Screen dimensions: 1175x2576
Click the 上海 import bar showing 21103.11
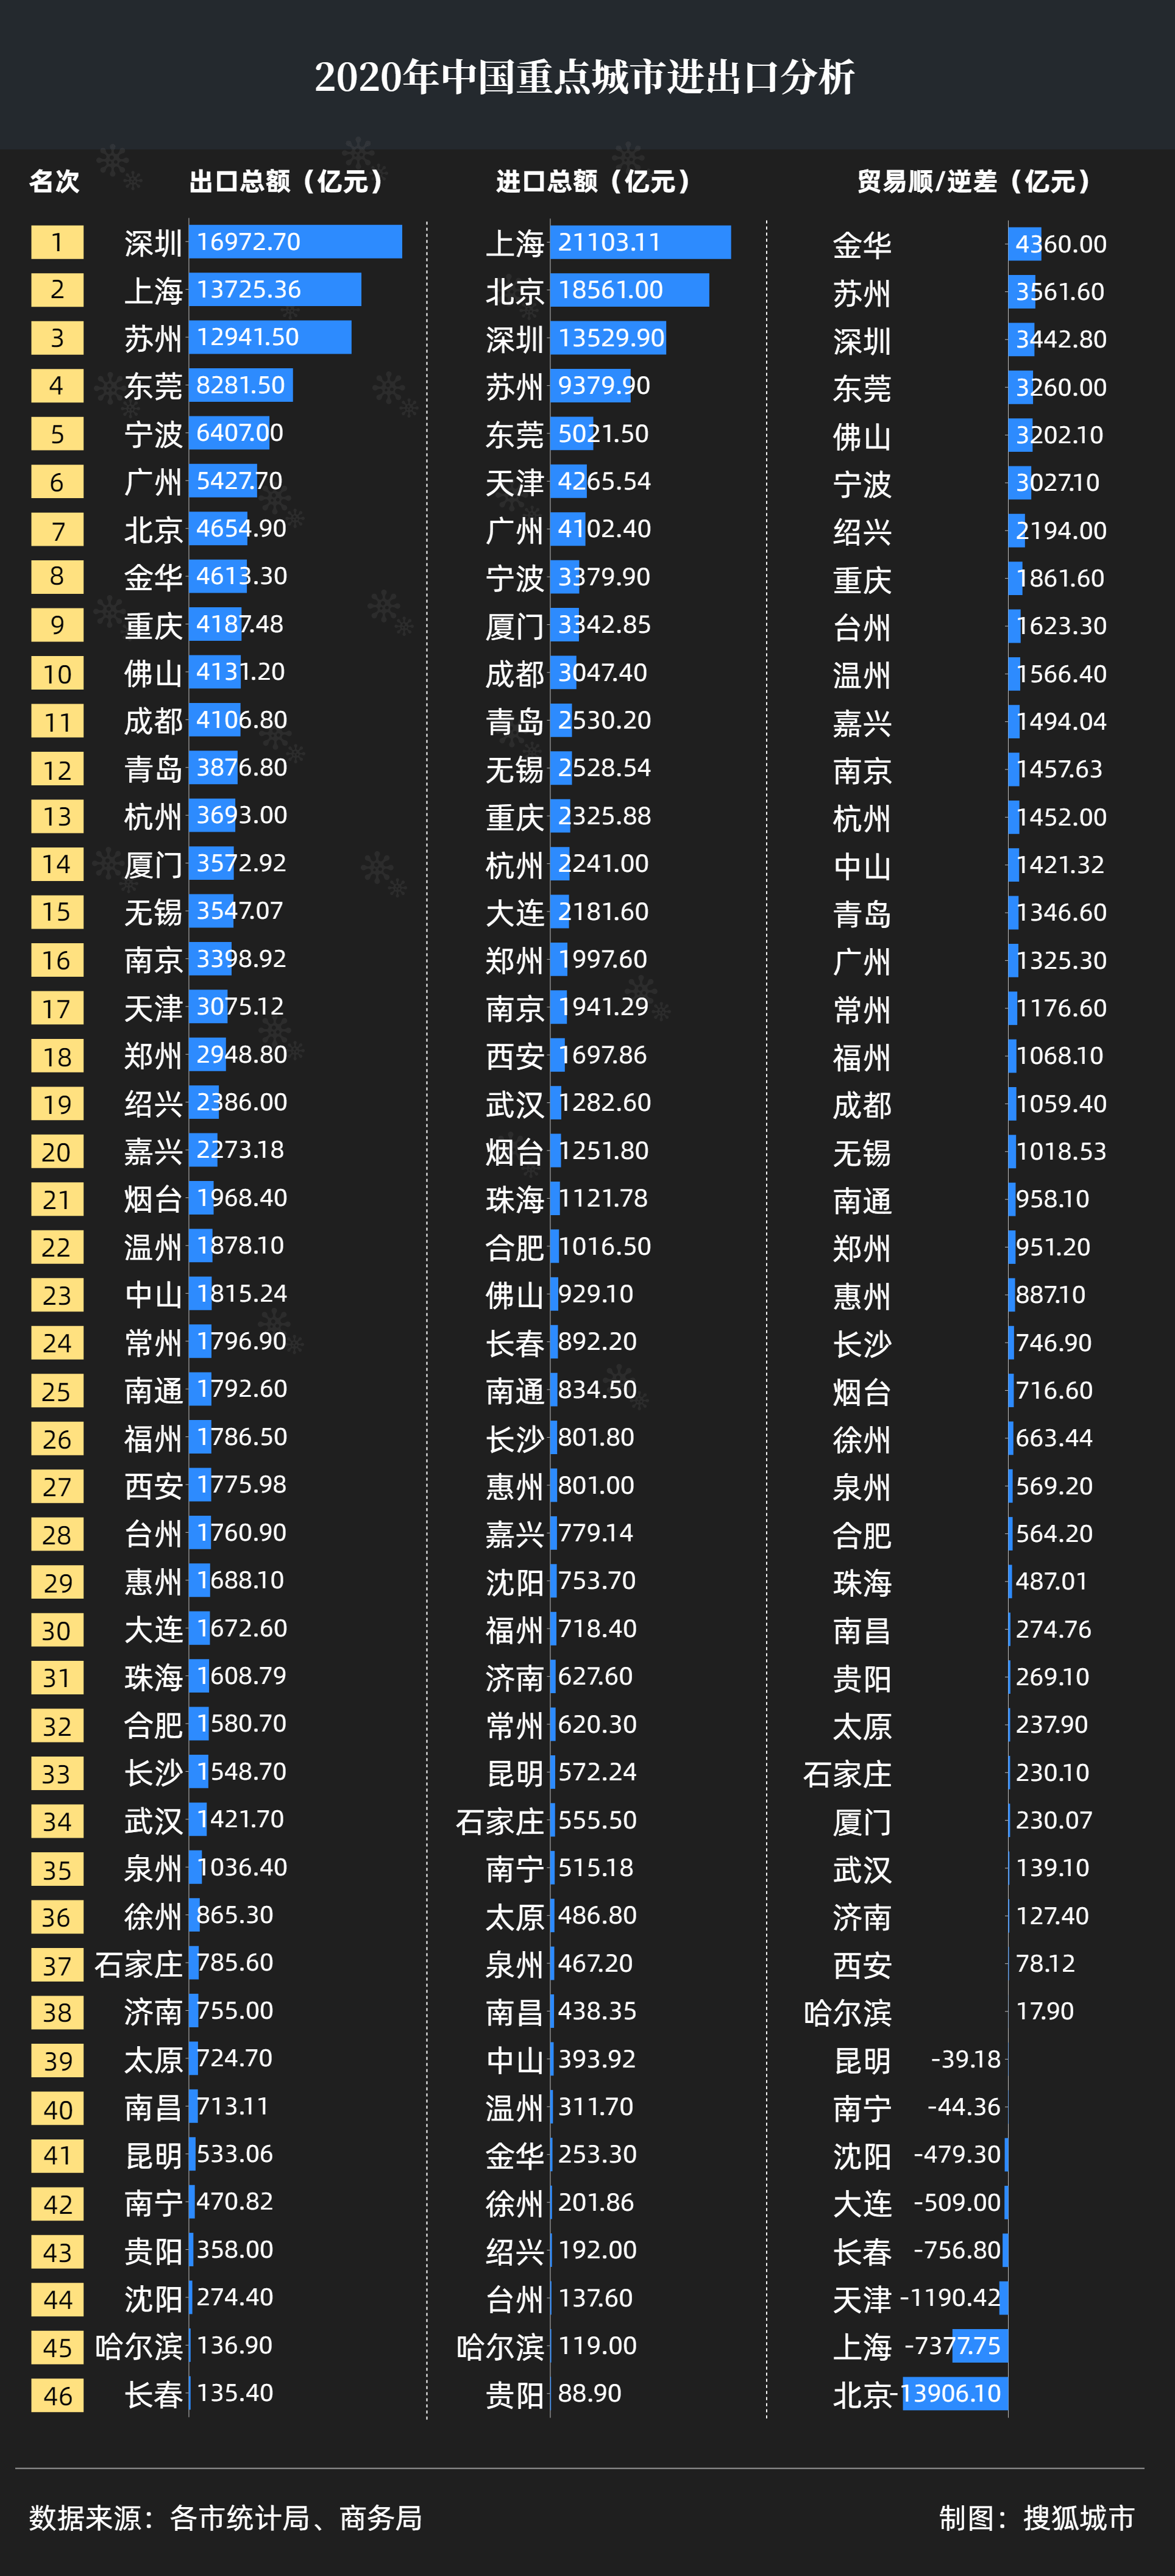point(644,242)
